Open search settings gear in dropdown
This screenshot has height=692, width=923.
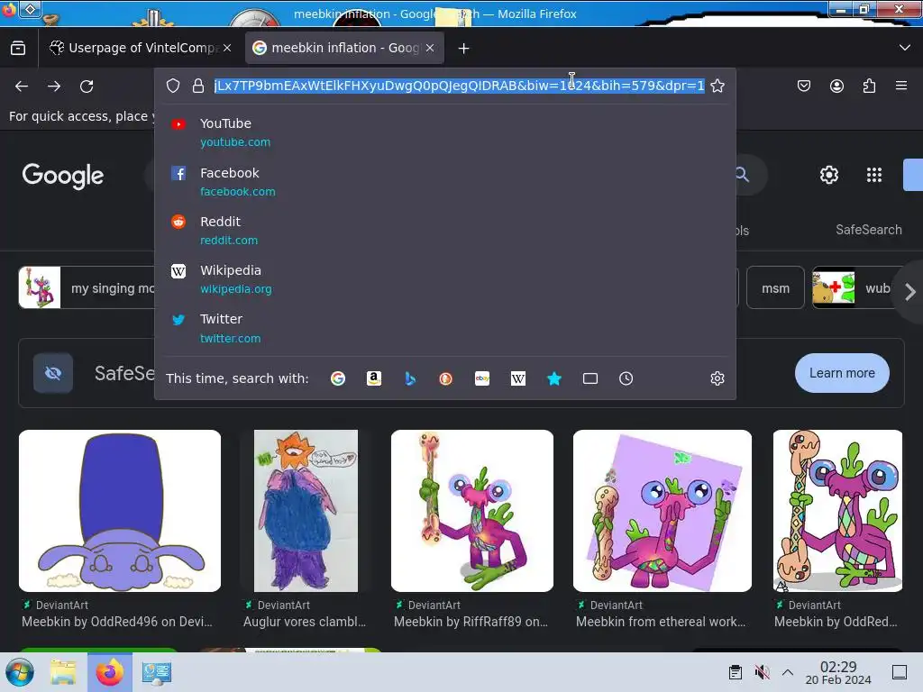pyautogui.click(x=717, y=378)
